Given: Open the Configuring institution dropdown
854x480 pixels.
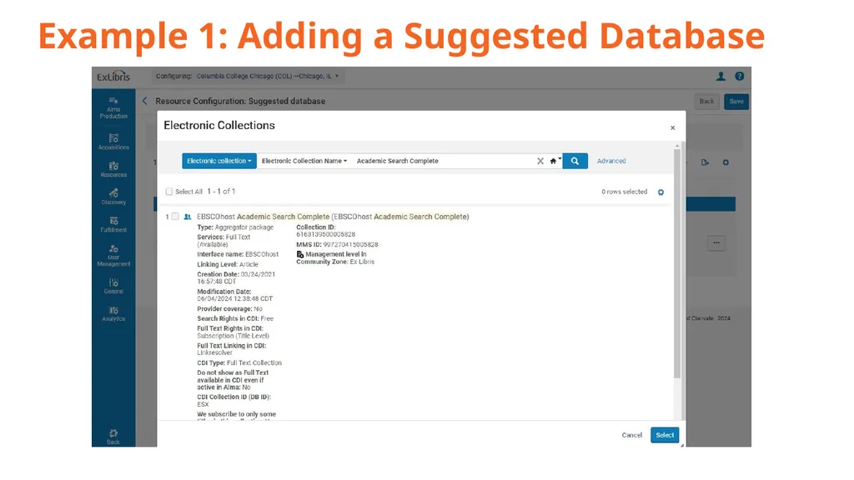Looking at the screenshot, I should tap(247, 76).
